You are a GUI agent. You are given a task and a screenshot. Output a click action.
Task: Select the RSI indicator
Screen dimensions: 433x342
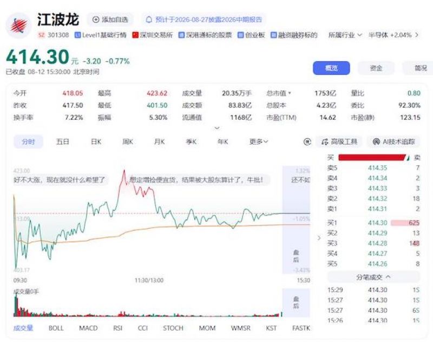pos(117,328)
